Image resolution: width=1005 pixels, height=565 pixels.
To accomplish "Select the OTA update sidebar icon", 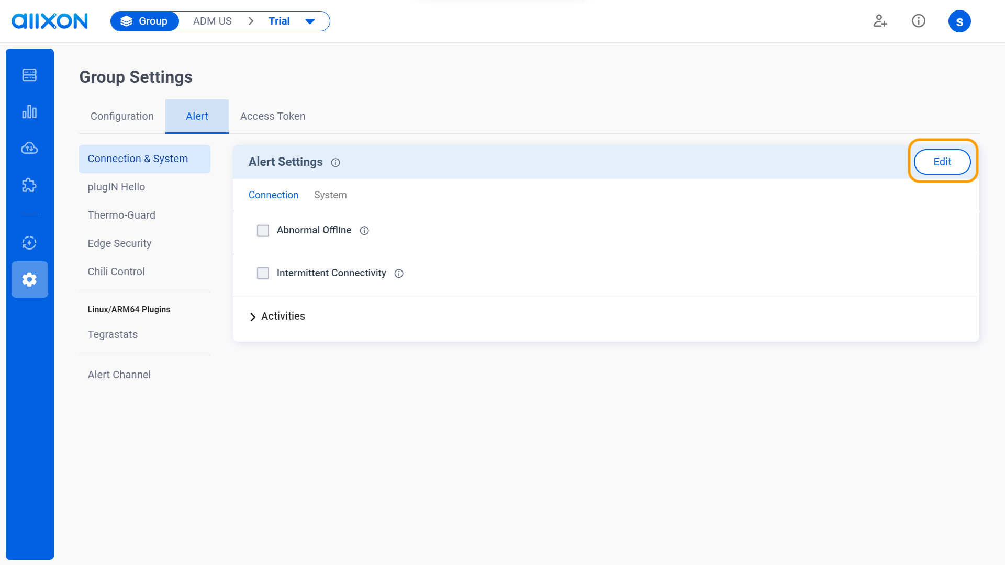I will tap(29, 243).
